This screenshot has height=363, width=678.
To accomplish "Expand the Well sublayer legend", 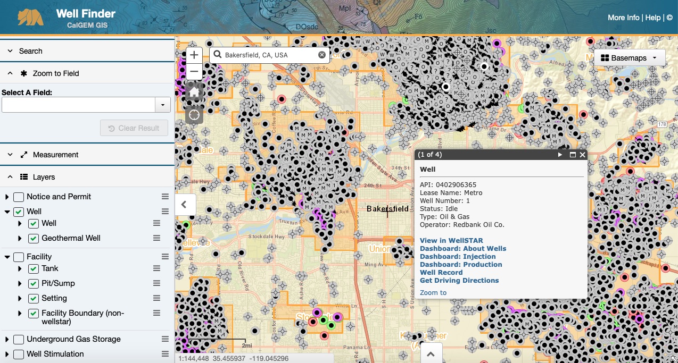I will click(x=20, y=223).
